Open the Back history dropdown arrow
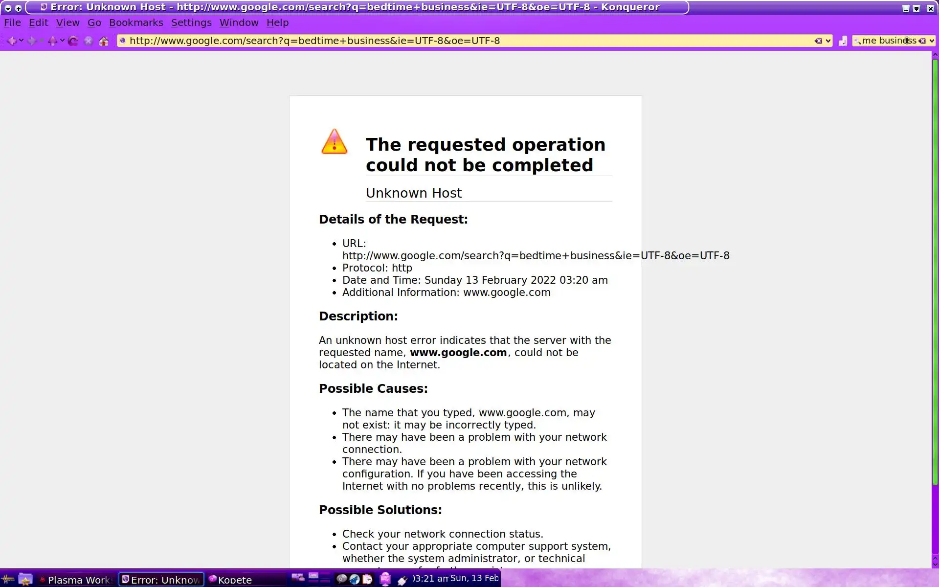Viewport: 939px width, 587px height. pos(21,41)
